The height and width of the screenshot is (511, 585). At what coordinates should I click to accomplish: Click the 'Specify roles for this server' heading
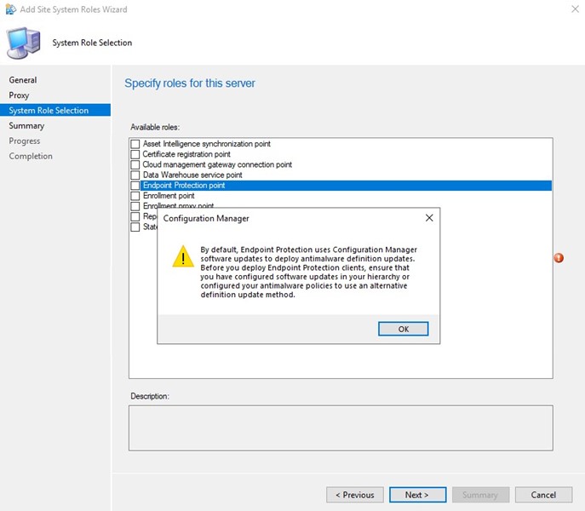coord(190,83)
